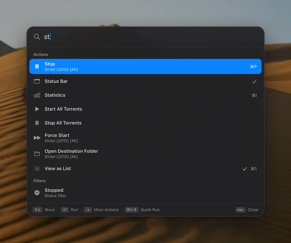Close the palette via Close label
Viewport: 291px width, 243px height.
click(x=253, y=210)
